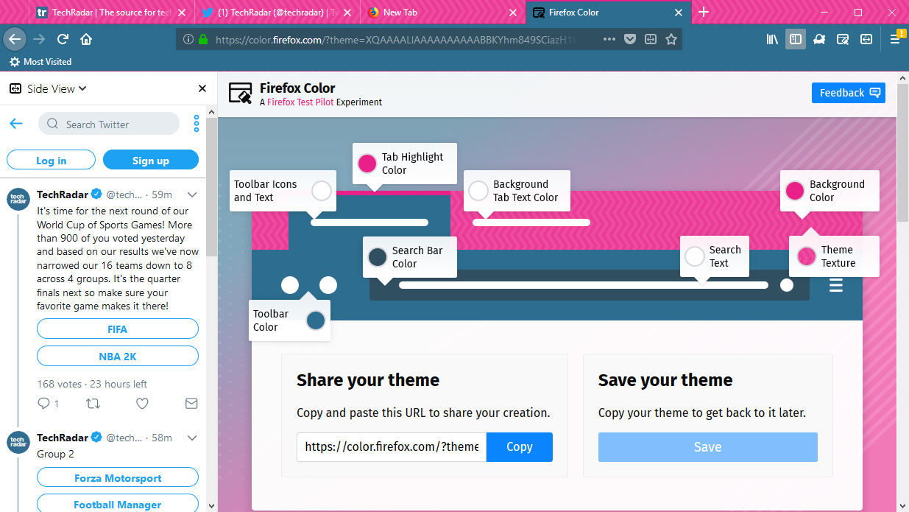Bookmark this page with star
The width and height of the screenshot is (909, 512).
coord(671,39)
